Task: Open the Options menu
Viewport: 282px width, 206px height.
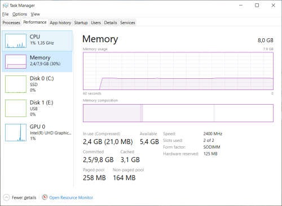Action: coord(20,14)
